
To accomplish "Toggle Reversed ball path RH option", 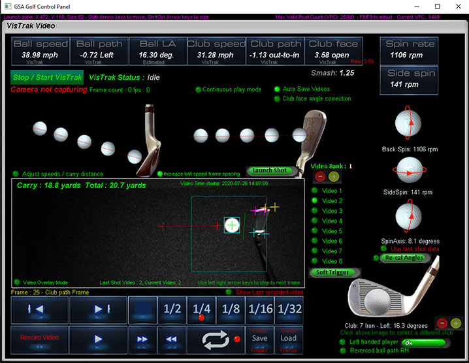I will (342, 351).
